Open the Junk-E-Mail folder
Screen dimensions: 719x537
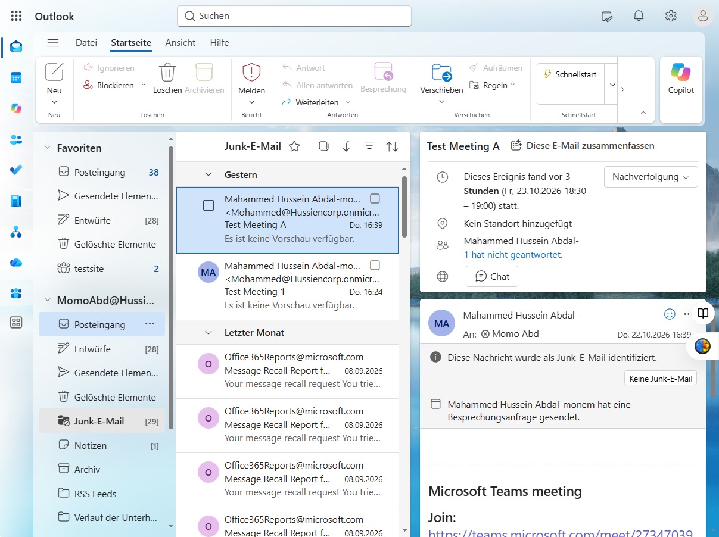[102, 421]
